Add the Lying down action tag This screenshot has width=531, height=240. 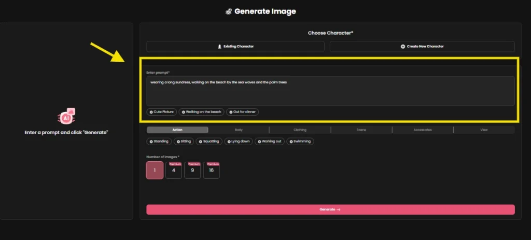coord(239,142)
